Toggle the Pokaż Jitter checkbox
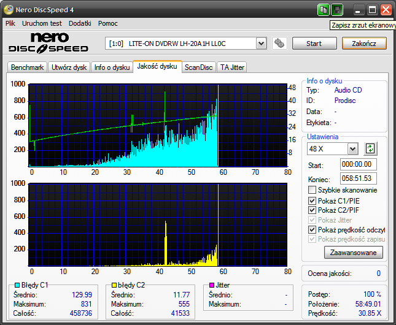Viewport: 396px width, 325px height. tap(312, 220)
